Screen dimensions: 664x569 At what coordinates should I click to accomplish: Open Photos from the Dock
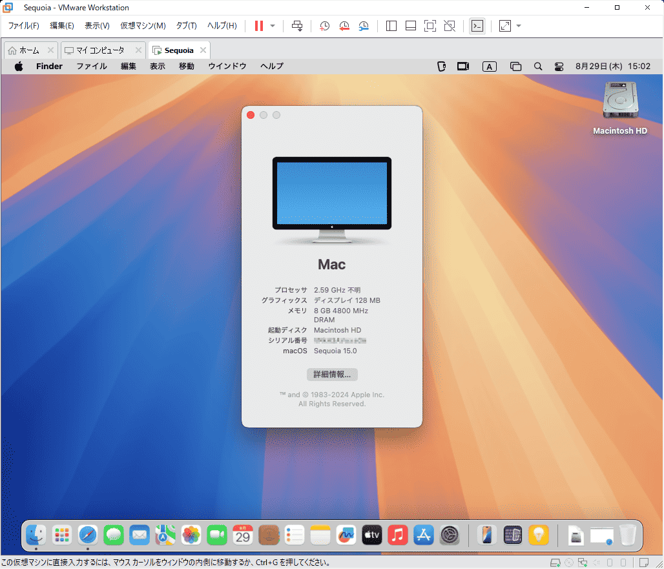tap(191, 535)
